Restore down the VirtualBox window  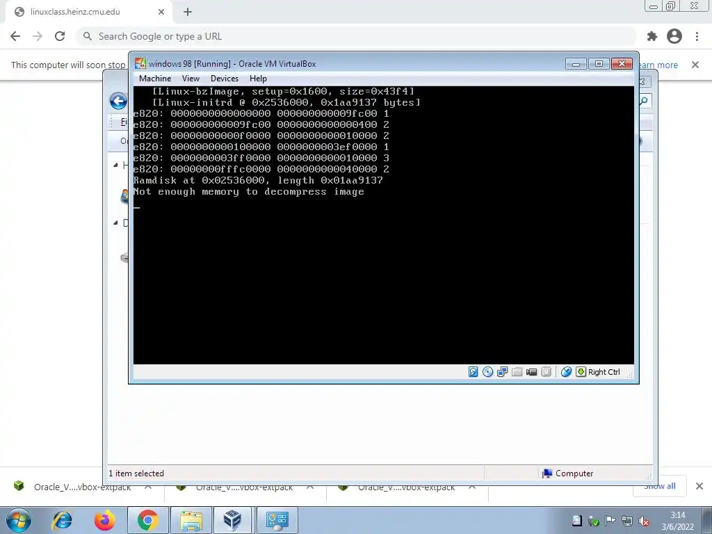click(599, 63)
